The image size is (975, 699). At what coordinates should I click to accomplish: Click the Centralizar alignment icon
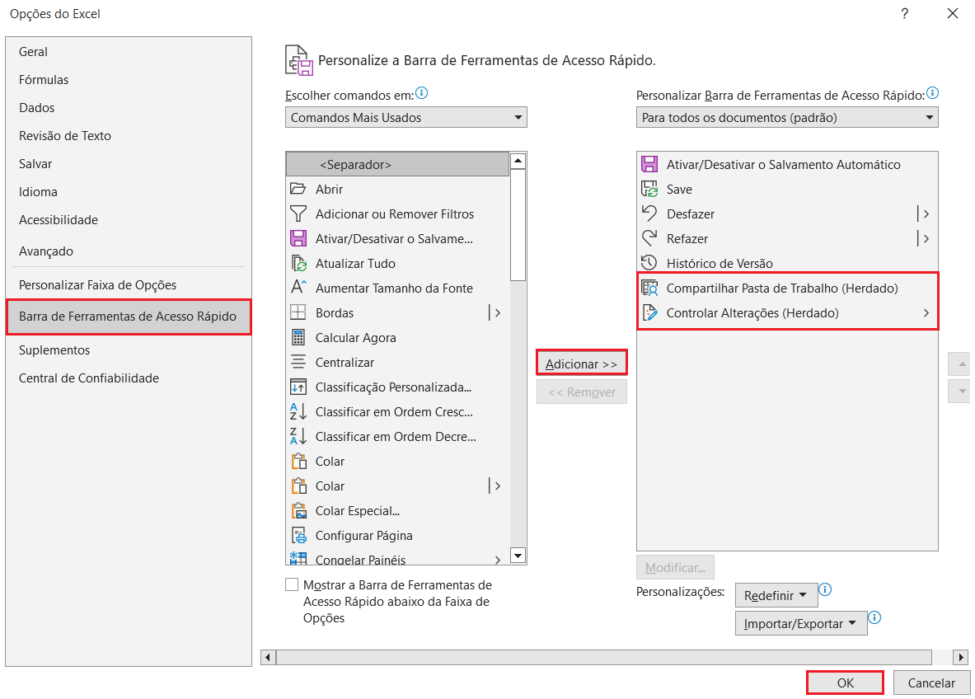pyautogui.click(x=298, y=362)
